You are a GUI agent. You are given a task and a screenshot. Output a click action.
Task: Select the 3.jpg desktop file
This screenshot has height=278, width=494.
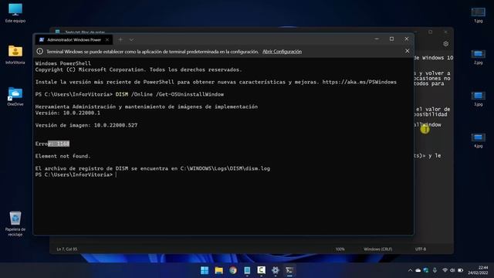tap(479, 98)
